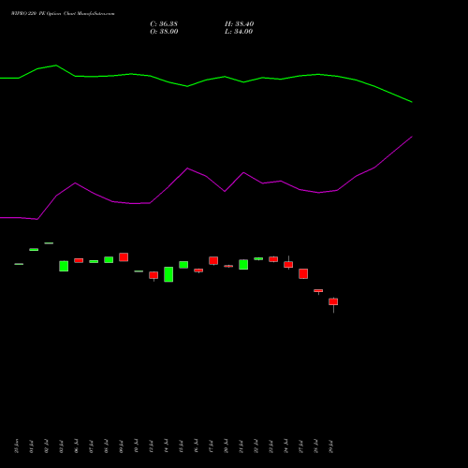
Task: Select the close value C: 36.38
Action: coord(164,24)
